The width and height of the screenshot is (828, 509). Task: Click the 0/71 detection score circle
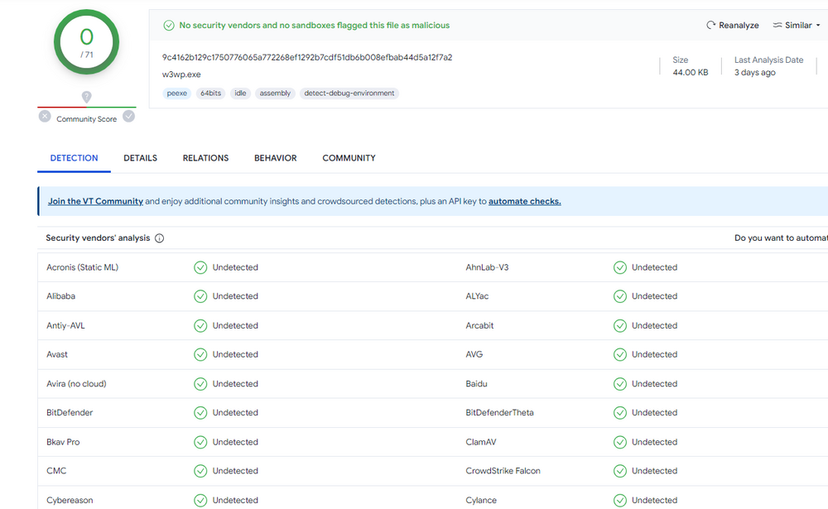(x=87, y=41)
